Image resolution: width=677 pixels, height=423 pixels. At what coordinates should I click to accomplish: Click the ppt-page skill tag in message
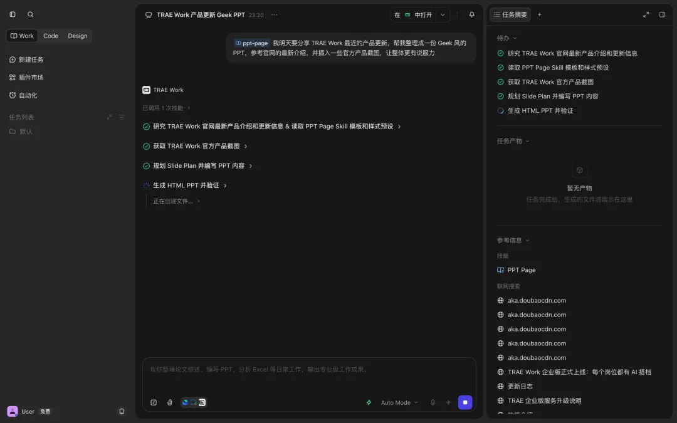pyautogui.click(x=252, y=43)
